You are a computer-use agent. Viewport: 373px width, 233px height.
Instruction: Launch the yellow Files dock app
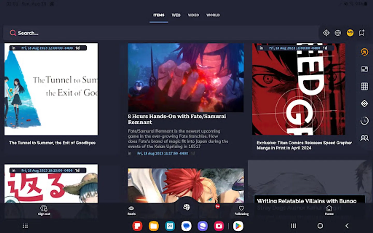pos(154,226)
